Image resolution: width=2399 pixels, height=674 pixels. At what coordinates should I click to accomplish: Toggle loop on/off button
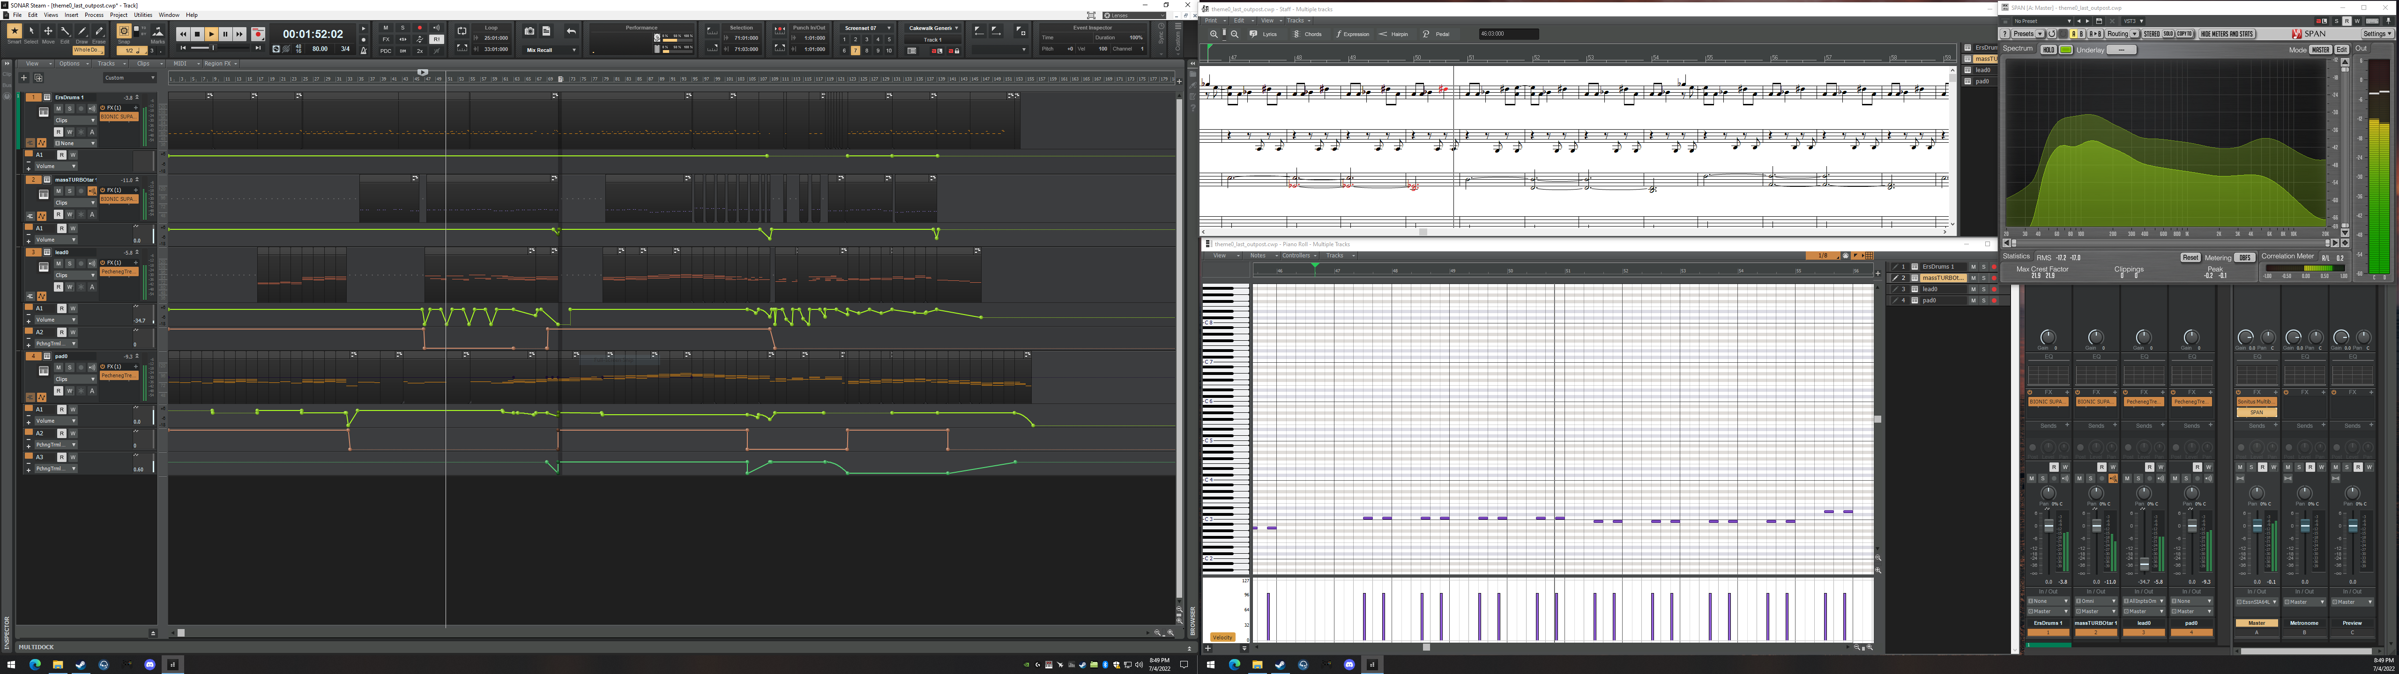click(462, 32)
